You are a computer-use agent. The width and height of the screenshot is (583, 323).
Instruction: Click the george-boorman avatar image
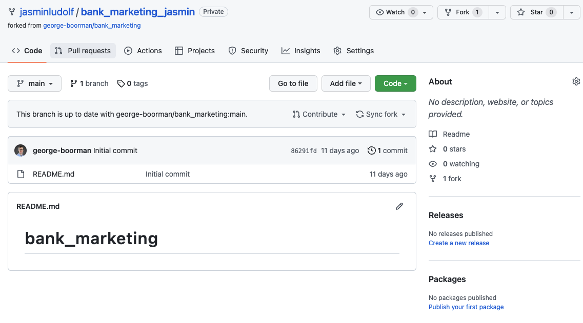(x=21, y=150)
